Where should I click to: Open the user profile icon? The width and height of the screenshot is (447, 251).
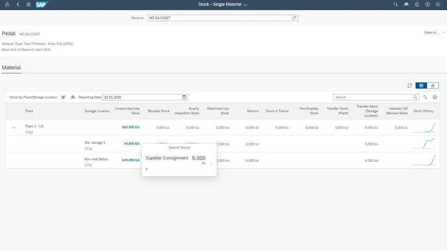click(x=7, y=4)
